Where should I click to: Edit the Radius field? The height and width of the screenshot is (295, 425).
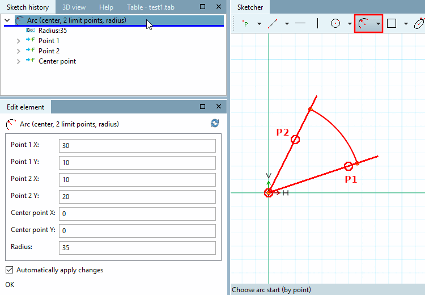tap(137, 248)
